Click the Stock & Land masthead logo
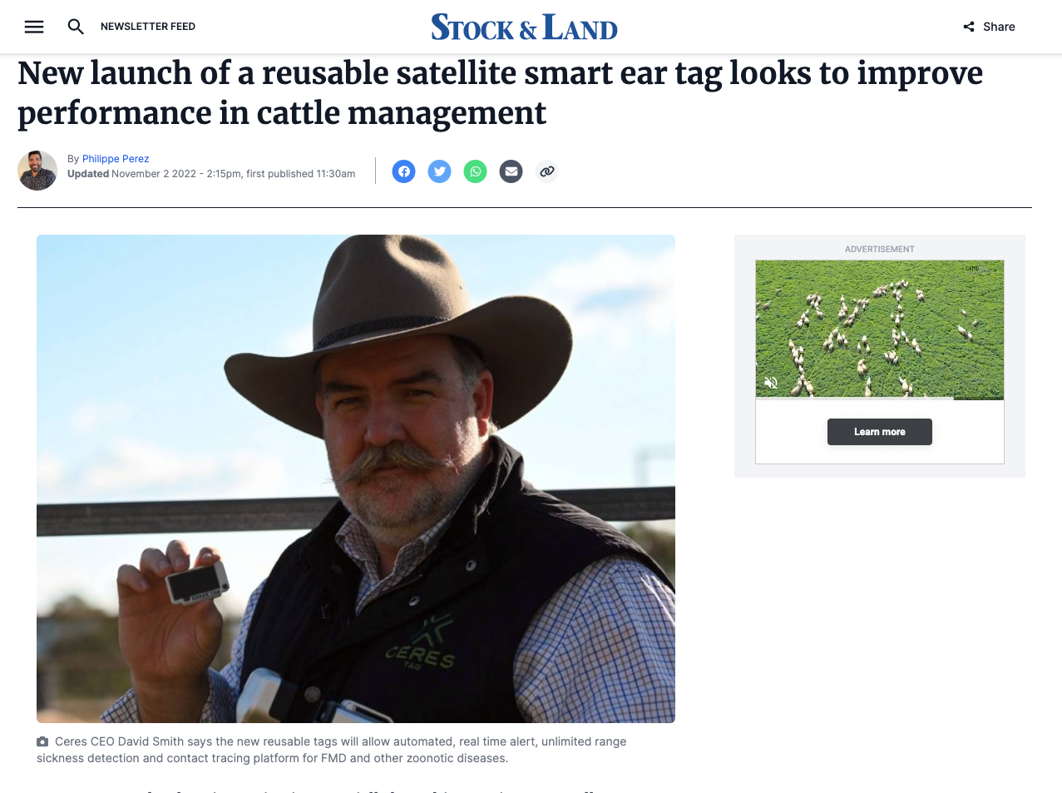1062x793 pixels. pos(524,26)
